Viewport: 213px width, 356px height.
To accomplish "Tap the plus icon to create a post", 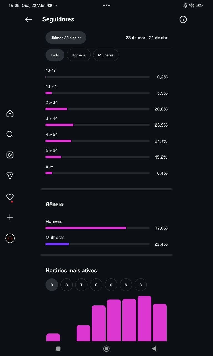I will click(x=10, y=217).
